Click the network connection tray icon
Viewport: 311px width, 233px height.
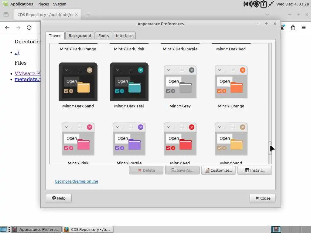coord(271,4)
